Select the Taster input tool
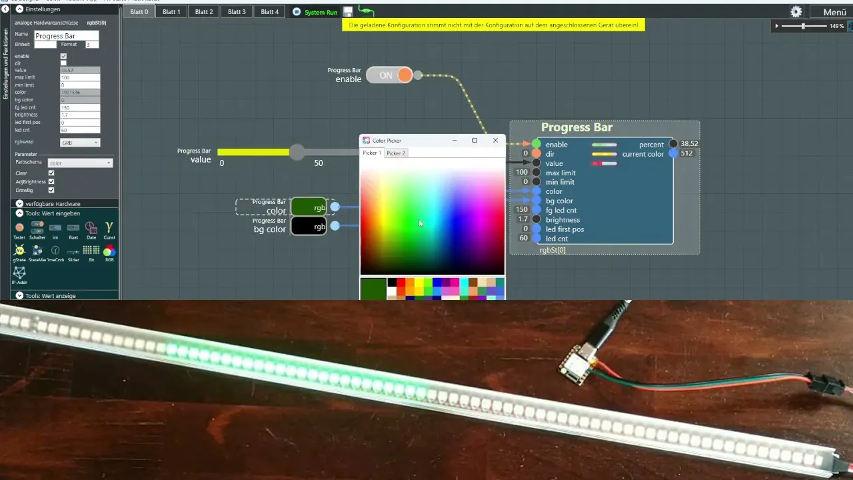853x480 pixels. tap(19, 230)
